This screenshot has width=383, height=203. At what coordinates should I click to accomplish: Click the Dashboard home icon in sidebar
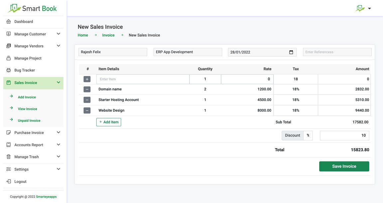coord(9,22)
